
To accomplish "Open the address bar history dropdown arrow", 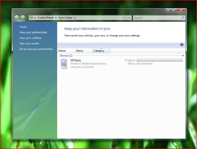I will pyautogui.click(x=124, y=18).
